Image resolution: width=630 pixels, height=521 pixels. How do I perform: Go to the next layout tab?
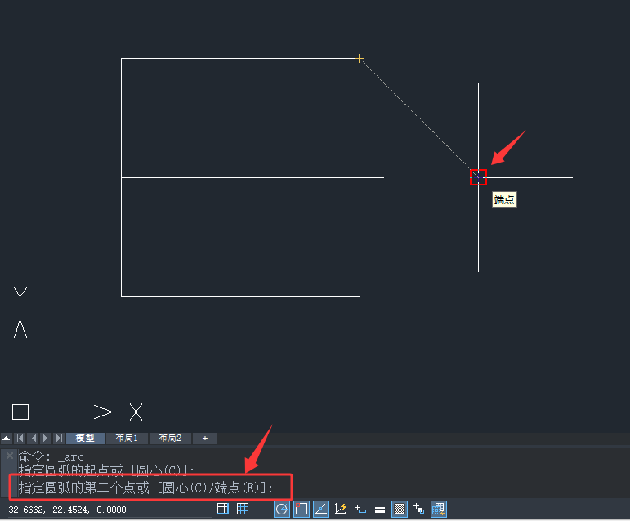46,438
